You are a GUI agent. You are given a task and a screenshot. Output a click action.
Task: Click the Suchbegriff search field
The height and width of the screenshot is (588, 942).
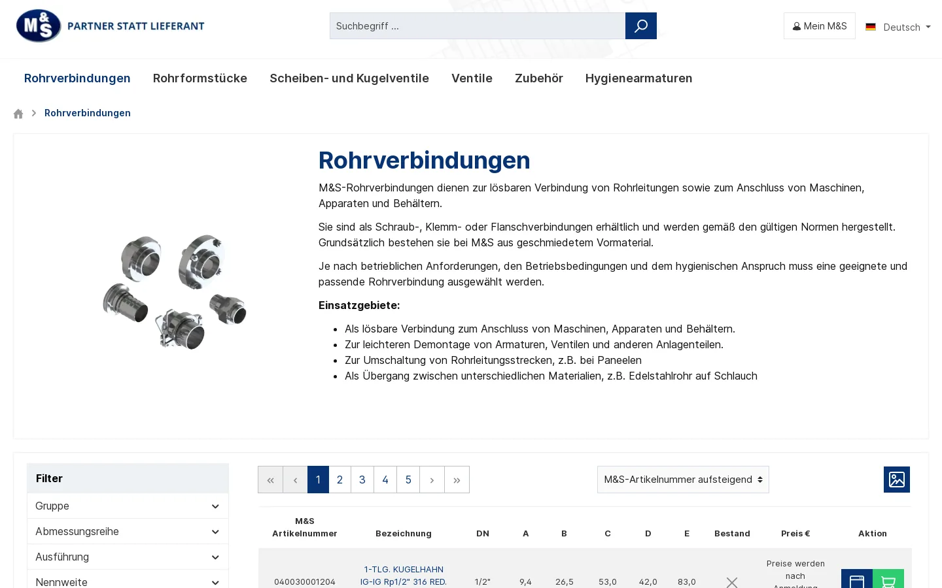pos(478,26)
